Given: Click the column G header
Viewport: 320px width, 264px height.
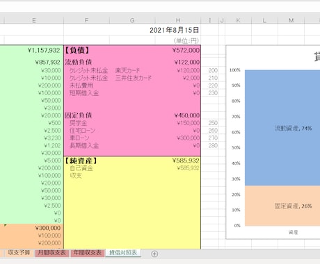Looking at the screenshot, I should (x=132, y=20).
